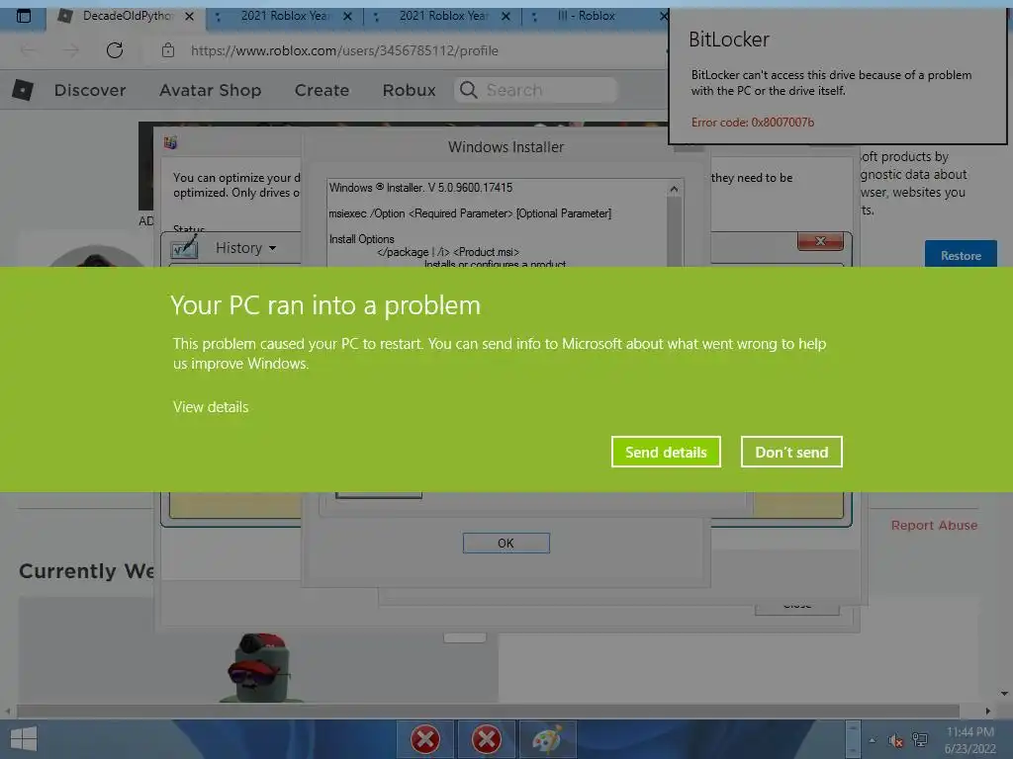Viewport: 1013px width, 759px height.
Task: Open Avatar Shop in the Roblox header
Action: [210, 90]
